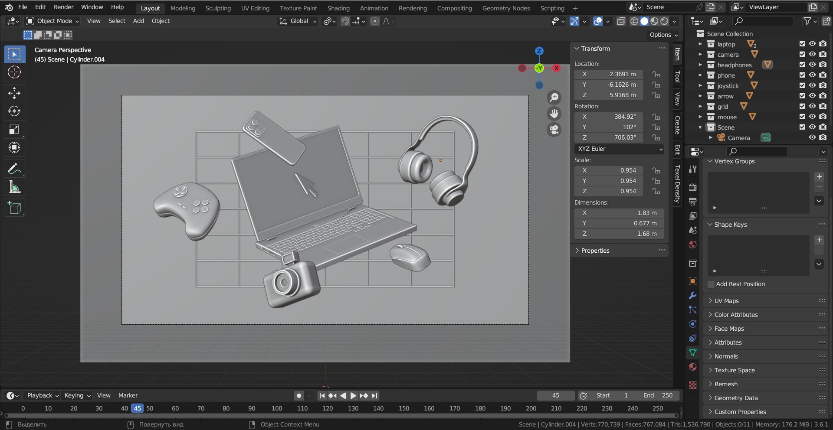The width and height of the screenshot is (833, 430).
Task: Open the Render menu
Action: point(63,7)
